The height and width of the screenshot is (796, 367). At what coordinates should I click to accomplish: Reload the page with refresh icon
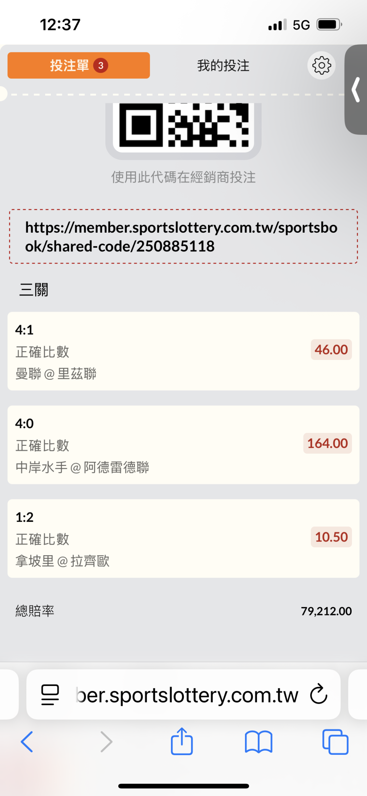[x=319, y=694]
